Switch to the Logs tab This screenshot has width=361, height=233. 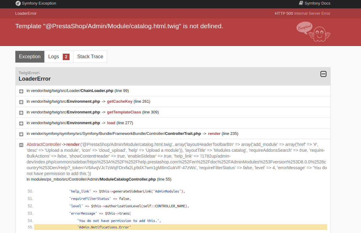coord(59,57)
